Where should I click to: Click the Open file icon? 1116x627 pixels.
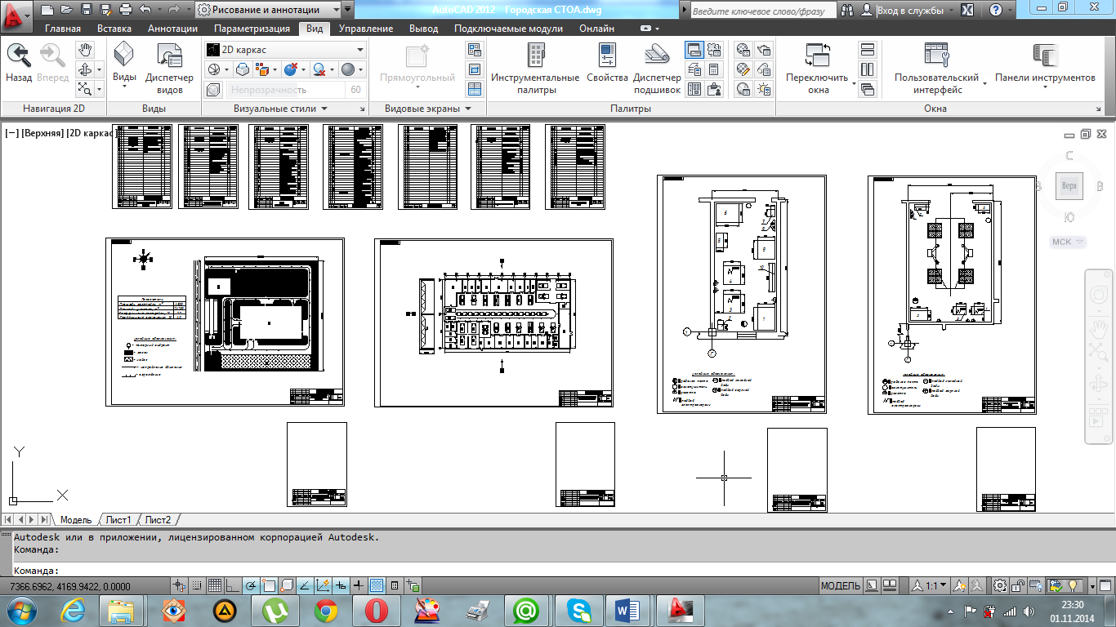click(66, 10)
